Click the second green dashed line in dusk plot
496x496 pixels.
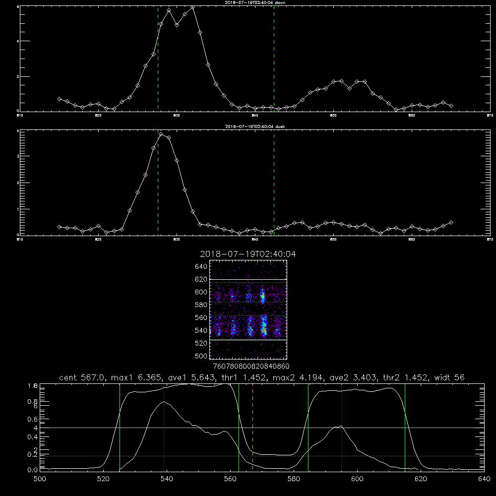click(x=274, y=183)
